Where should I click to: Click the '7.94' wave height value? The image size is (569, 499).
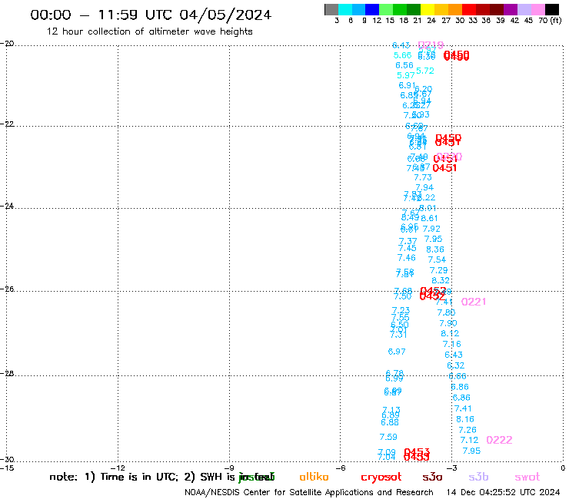(x=424, y=187)
